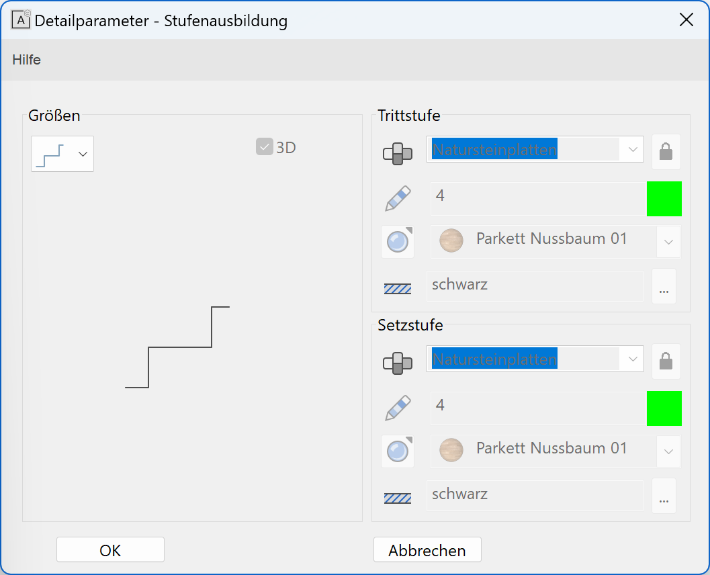Click the pencil icon in the Trittstufe section
Screen dimensions: 710x575
click(x=397, y=200)
